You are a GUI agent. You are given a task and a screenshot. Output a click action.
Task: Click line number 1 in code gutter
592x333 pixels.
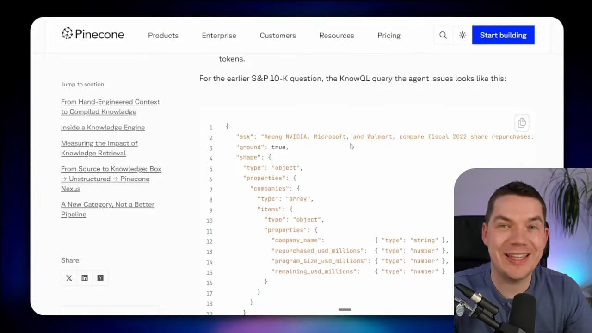pos(211,128)
